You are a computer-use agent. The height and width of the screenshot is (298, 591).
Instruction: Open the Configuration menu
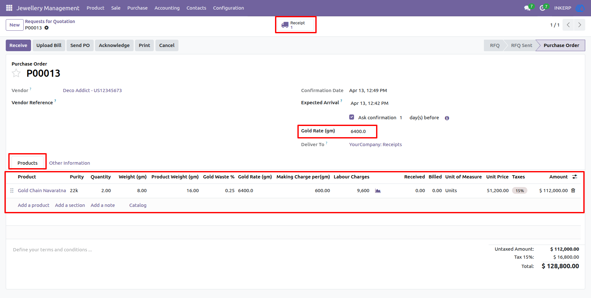click(x=228, y=8)
